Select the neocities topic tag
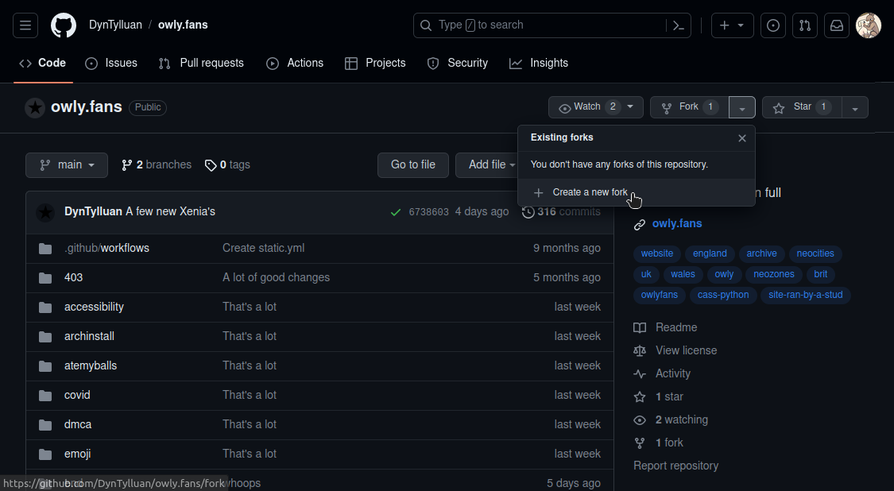894x491 pixels. (815, 254)
